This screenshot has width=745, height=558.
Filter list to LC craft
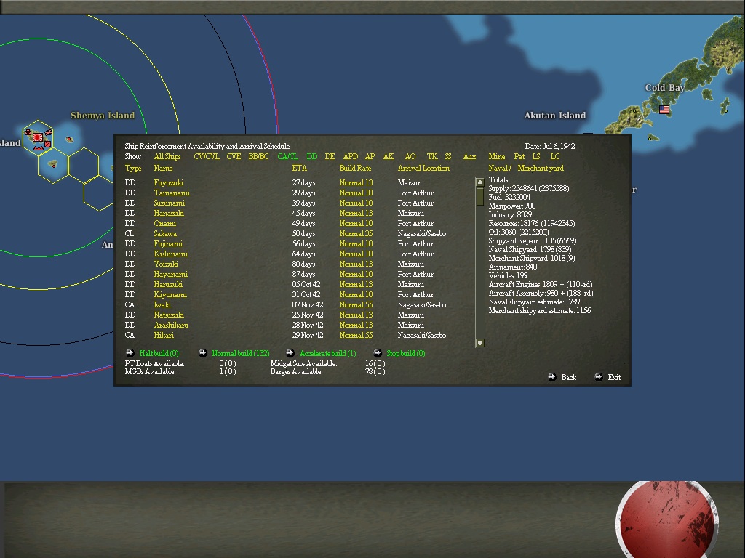pos(555,156)
